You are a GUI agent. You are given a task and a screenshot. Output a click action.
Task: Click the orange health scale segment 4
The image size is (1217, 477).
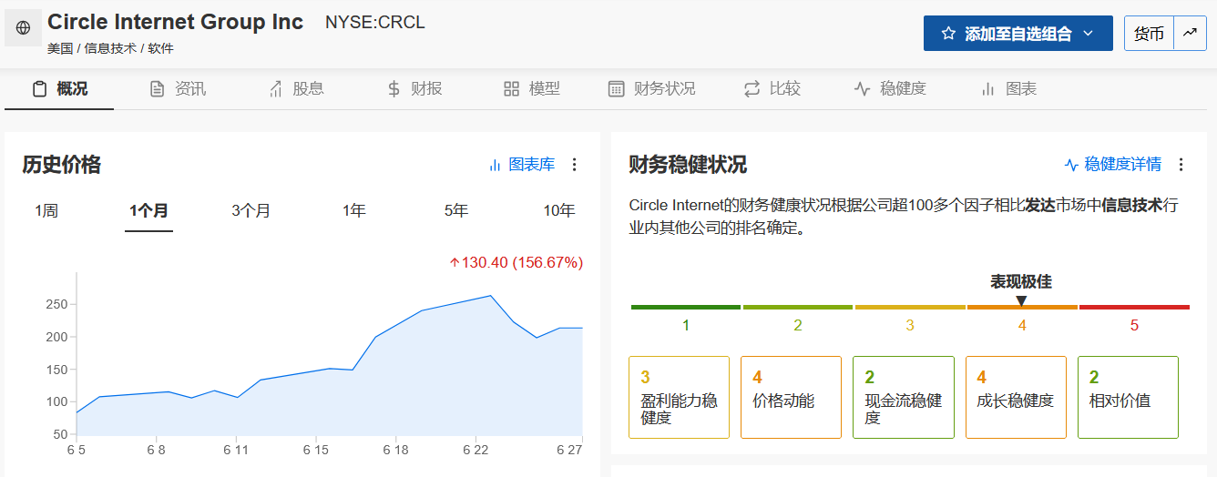(x=1022, y=308)
